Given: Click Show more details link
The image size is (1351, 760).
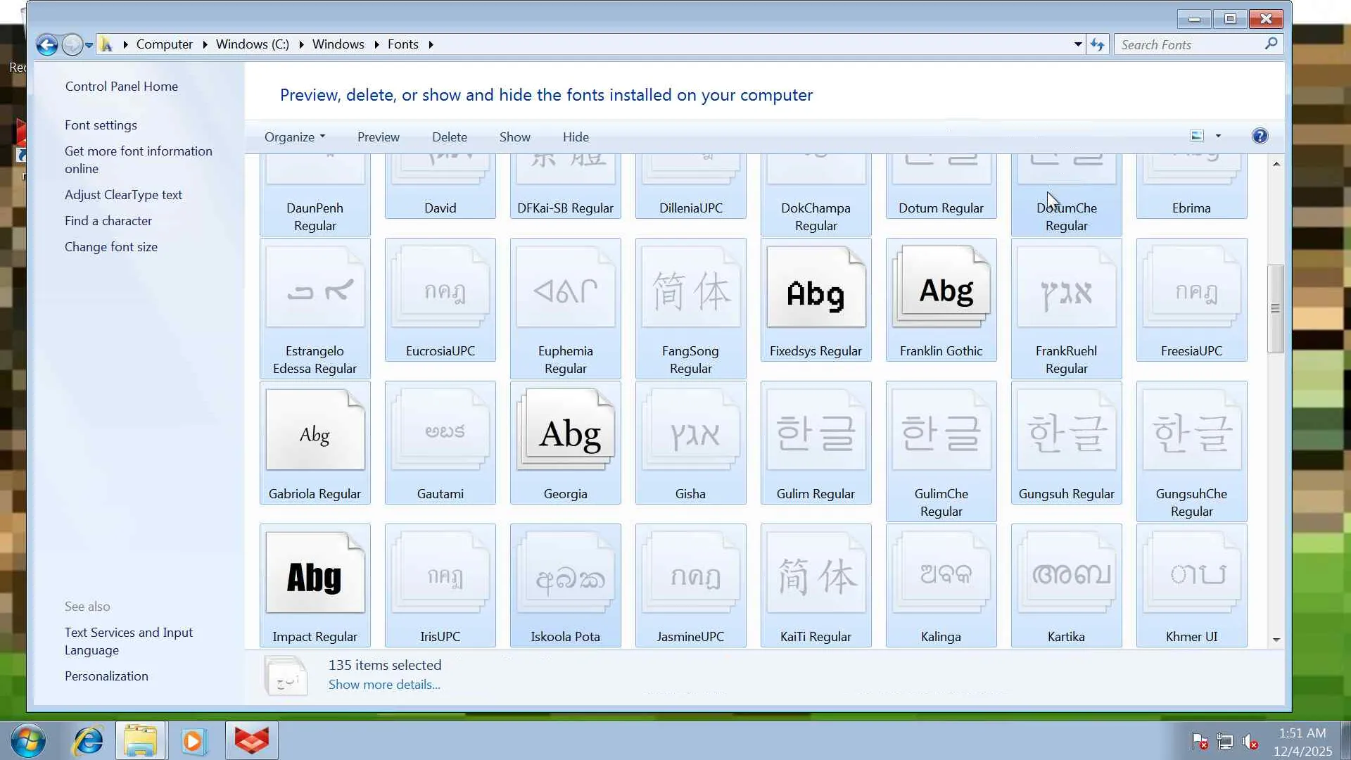Looking at the screenshot, I should (384, 685).
